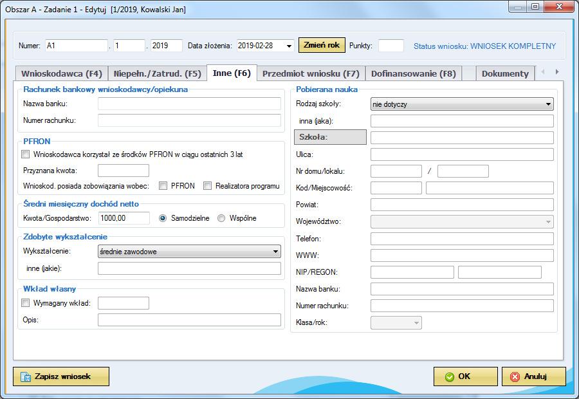
Task: Click the red X Anuluj icon
Action: click(x=515, y=377)
